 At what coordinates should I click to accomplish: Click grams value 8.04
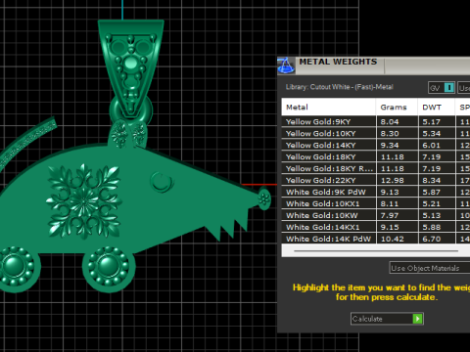pos(390,122)
